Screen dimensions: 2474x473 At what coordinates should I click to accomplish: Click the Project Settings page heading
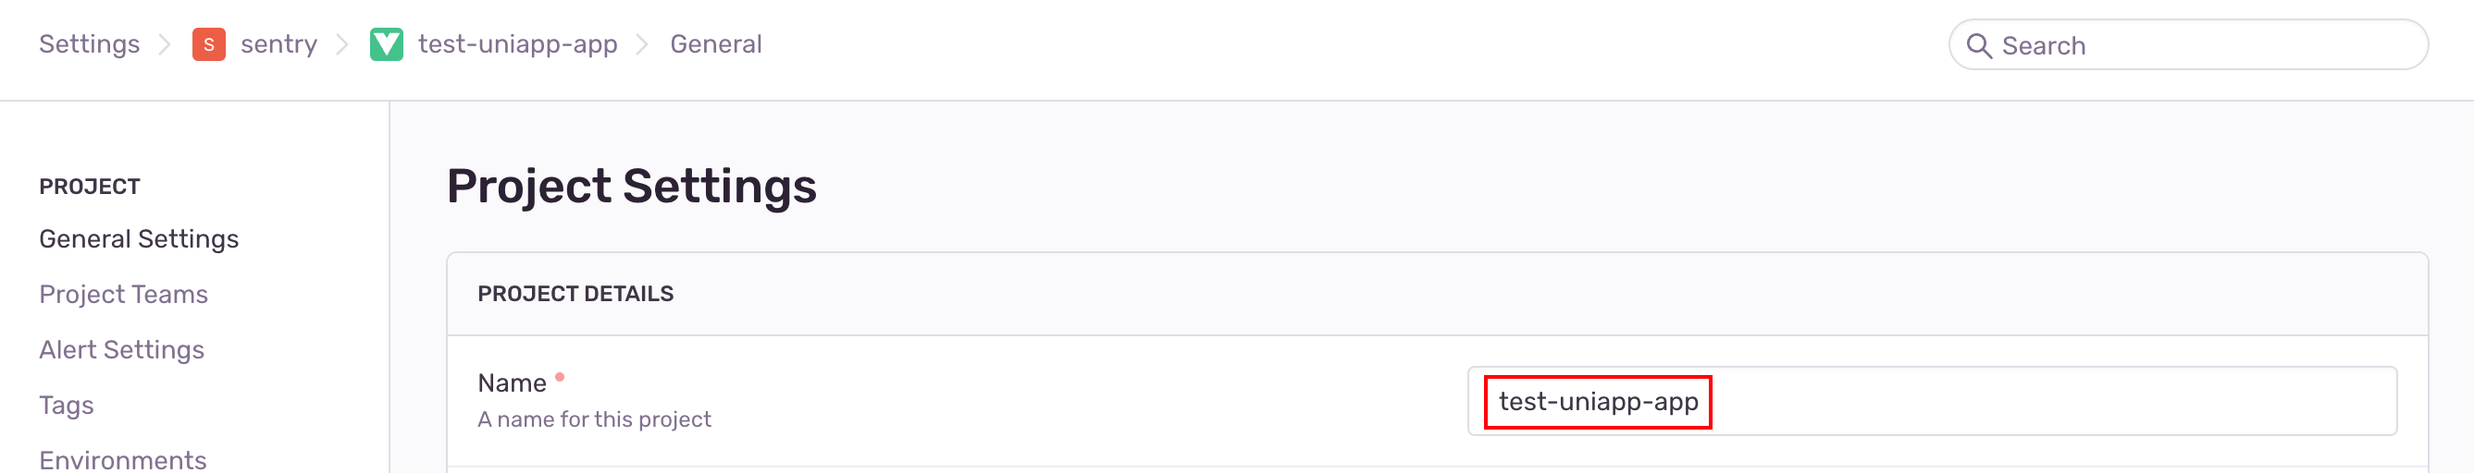click(x=631, y=186)
